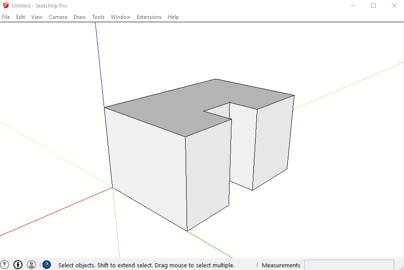
Task: Select the large front-left face of the model
Action: pyautogui.click(x=147, y=165)
